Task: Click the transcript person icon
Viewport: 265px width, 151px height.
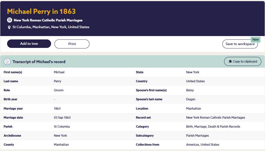Action: [x=7, y=62]
